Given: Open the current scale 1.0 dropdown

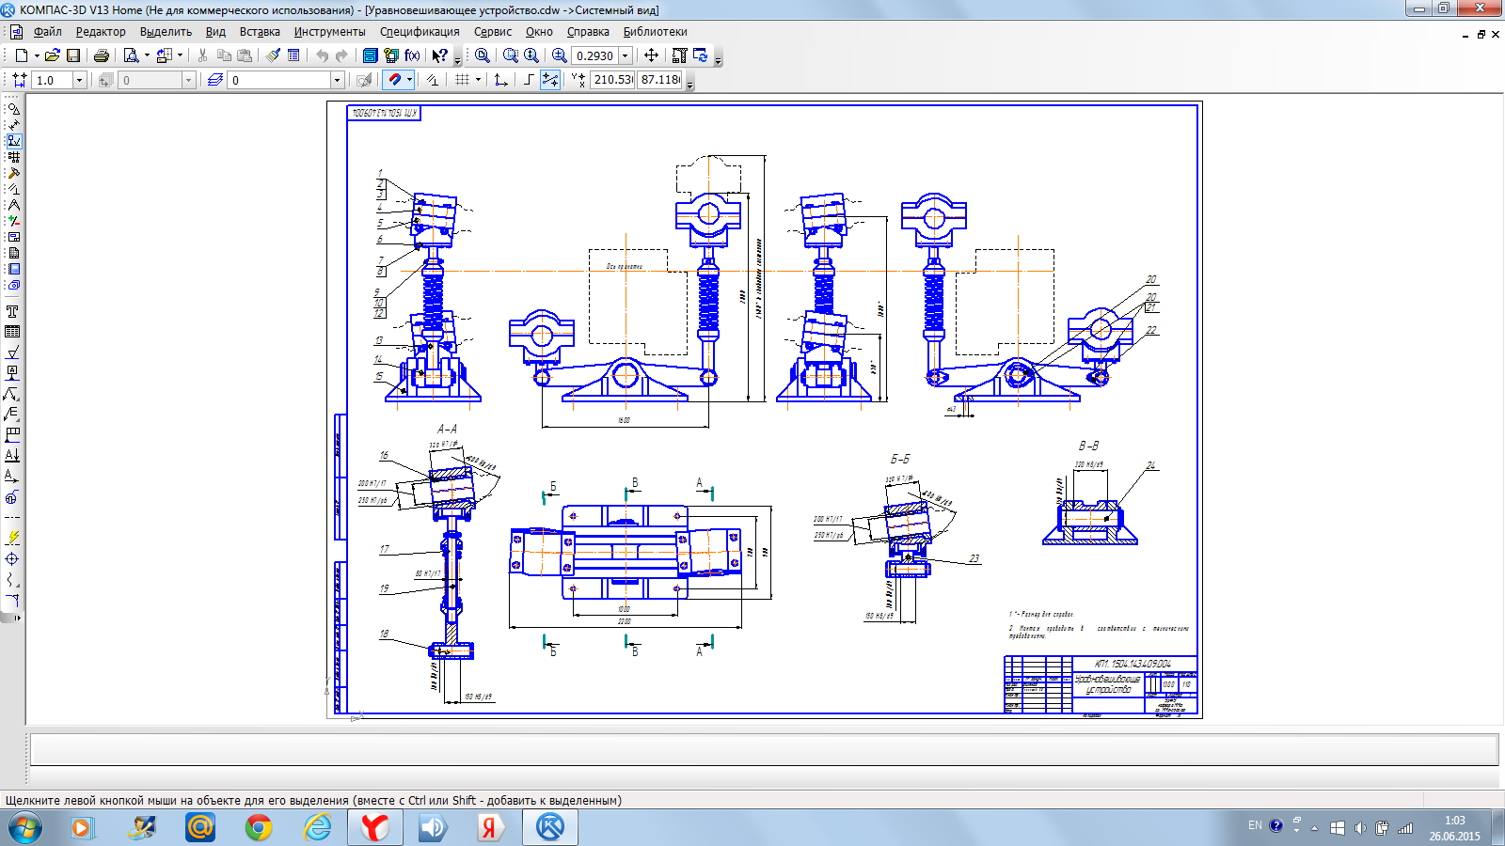Looking at the screenshot, I should [x=79, y=80].
